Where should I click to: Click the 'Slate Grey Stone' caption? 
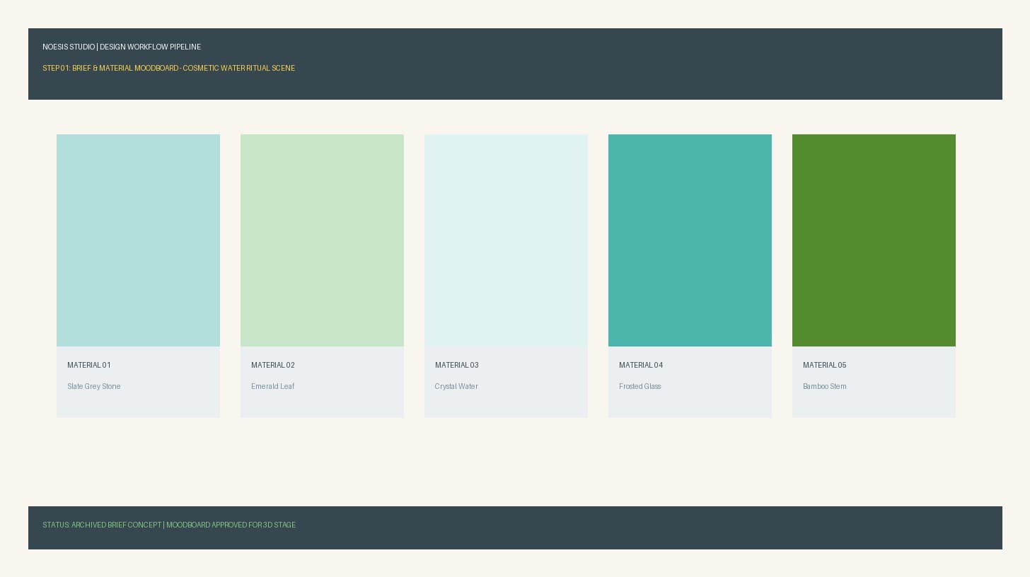tap(94, 386)
